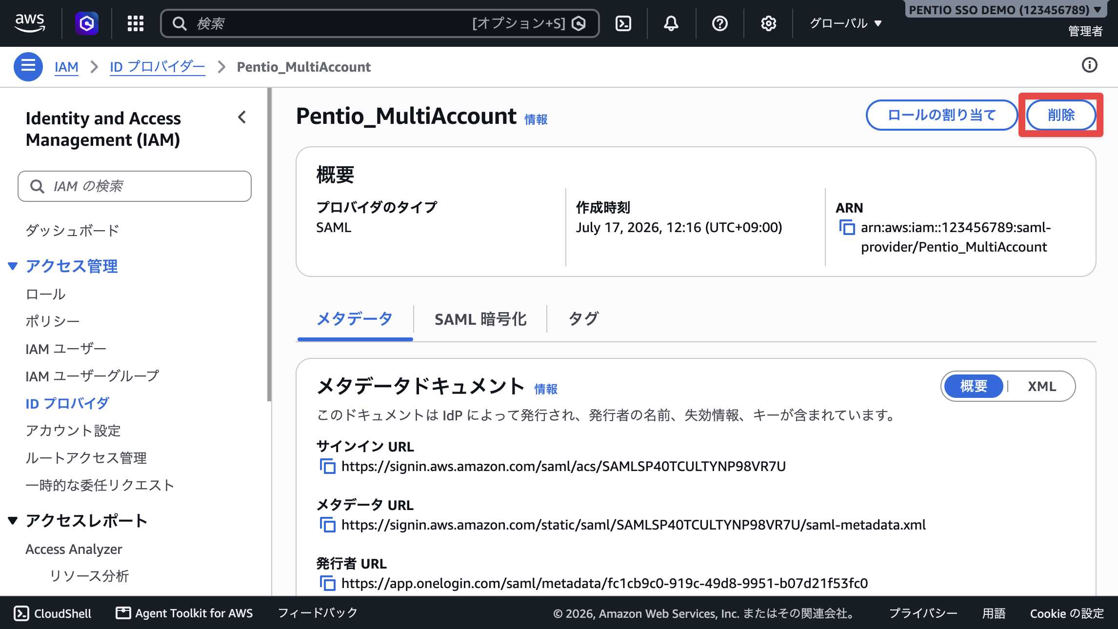Click the URL ending saml-metadata.xml
This screenshot has width=1118, height=629.
(633, 525)
